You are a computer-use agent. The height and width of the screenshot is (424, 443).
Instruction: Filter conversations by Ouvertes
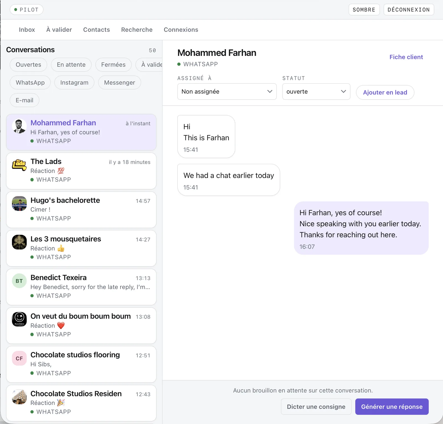tap(29, 65)
